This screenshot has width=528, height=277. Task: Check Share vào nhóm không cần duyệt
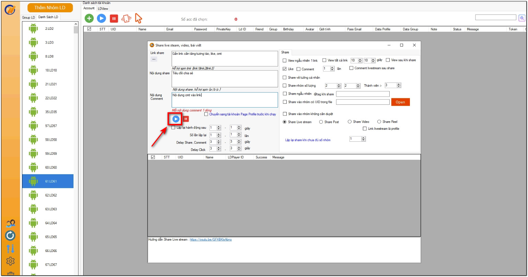[x=284, y=114]
